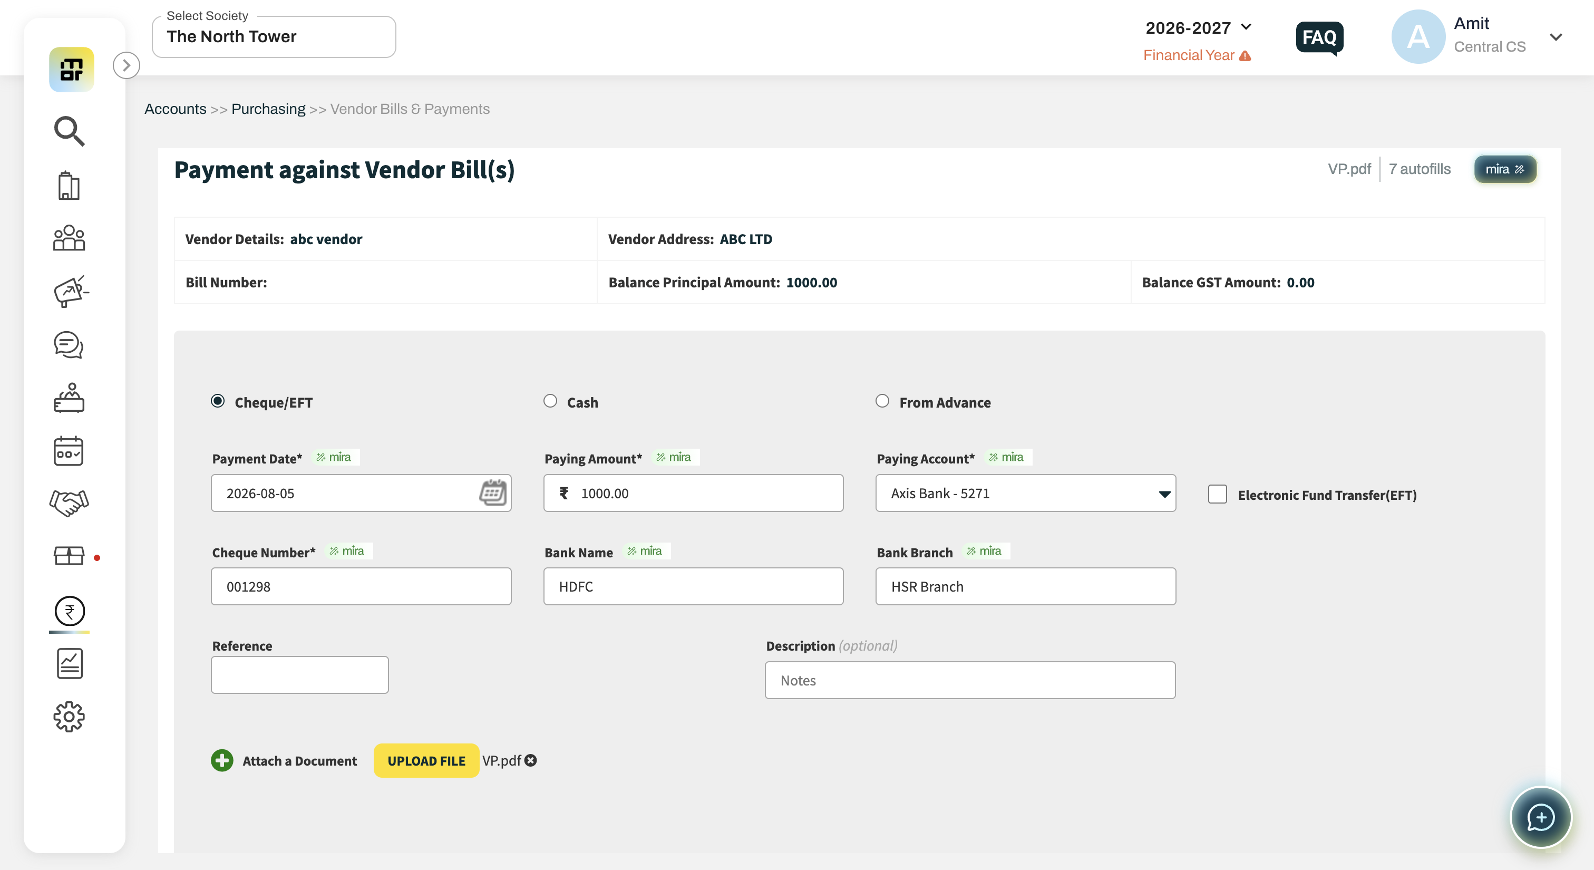The height and width of the screenshot is (870, 1594).
Task: Click the Cheque Number input field
Action: [x=361, y=586]
